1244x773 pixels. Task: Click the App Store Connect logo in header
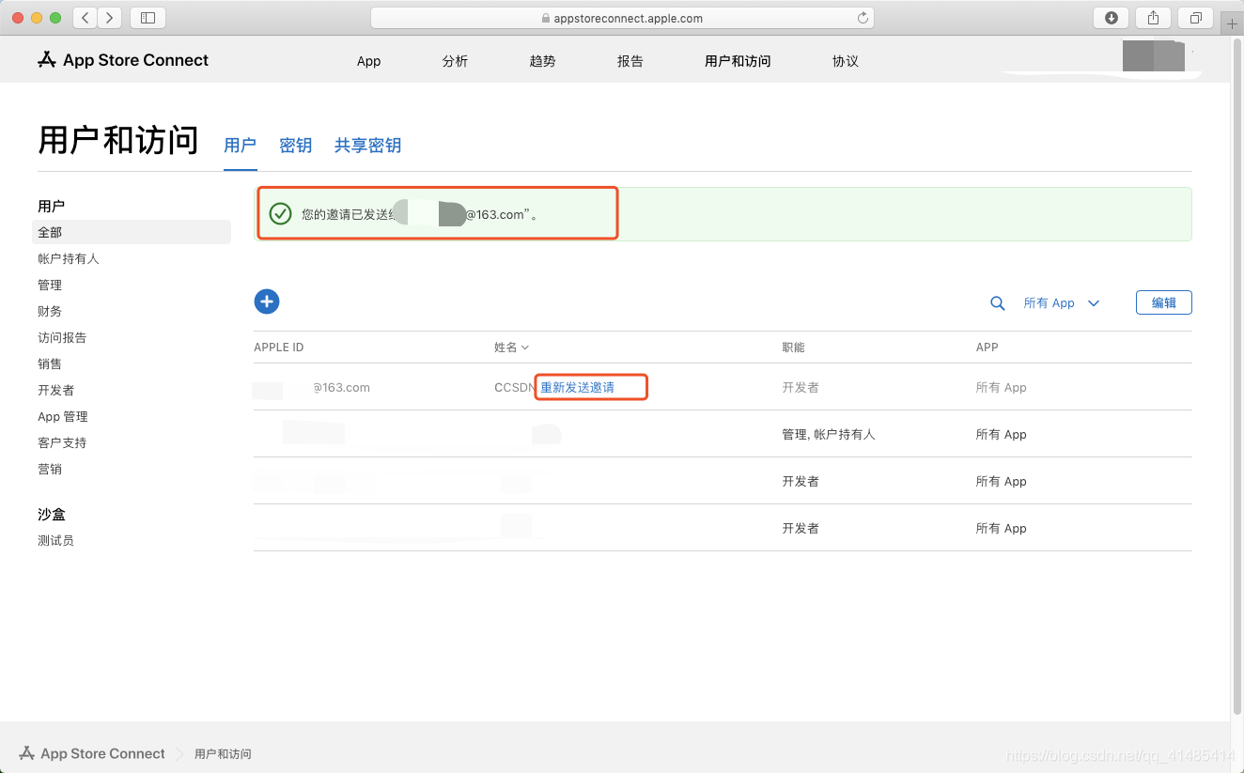[123, 60]
